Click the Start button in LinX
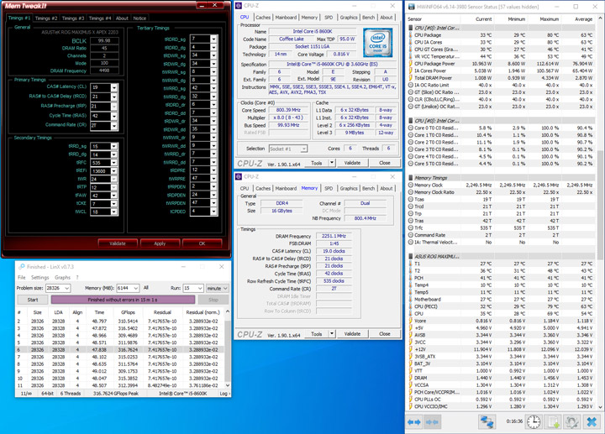 (x=33, y=300)
